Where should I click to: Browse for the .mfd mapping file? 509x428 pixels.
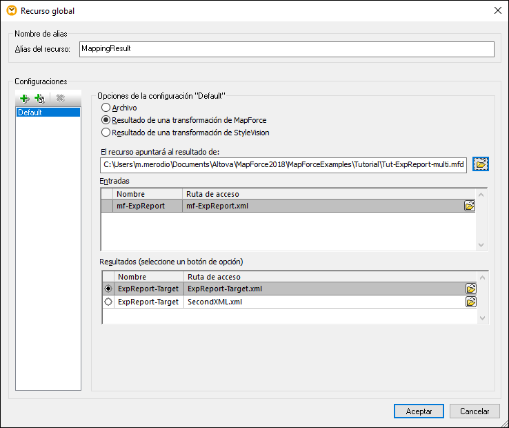481,164
